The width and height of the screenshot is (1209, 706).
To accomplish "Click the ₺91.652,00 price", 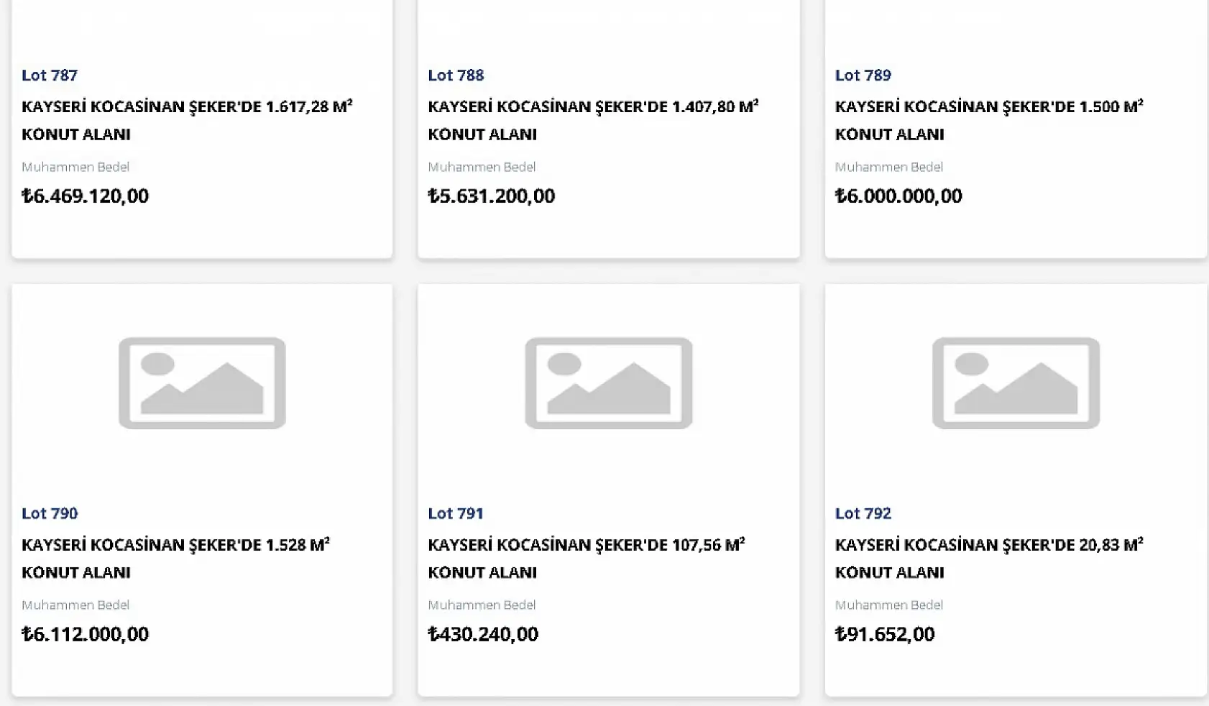I will tap(884, 634).
